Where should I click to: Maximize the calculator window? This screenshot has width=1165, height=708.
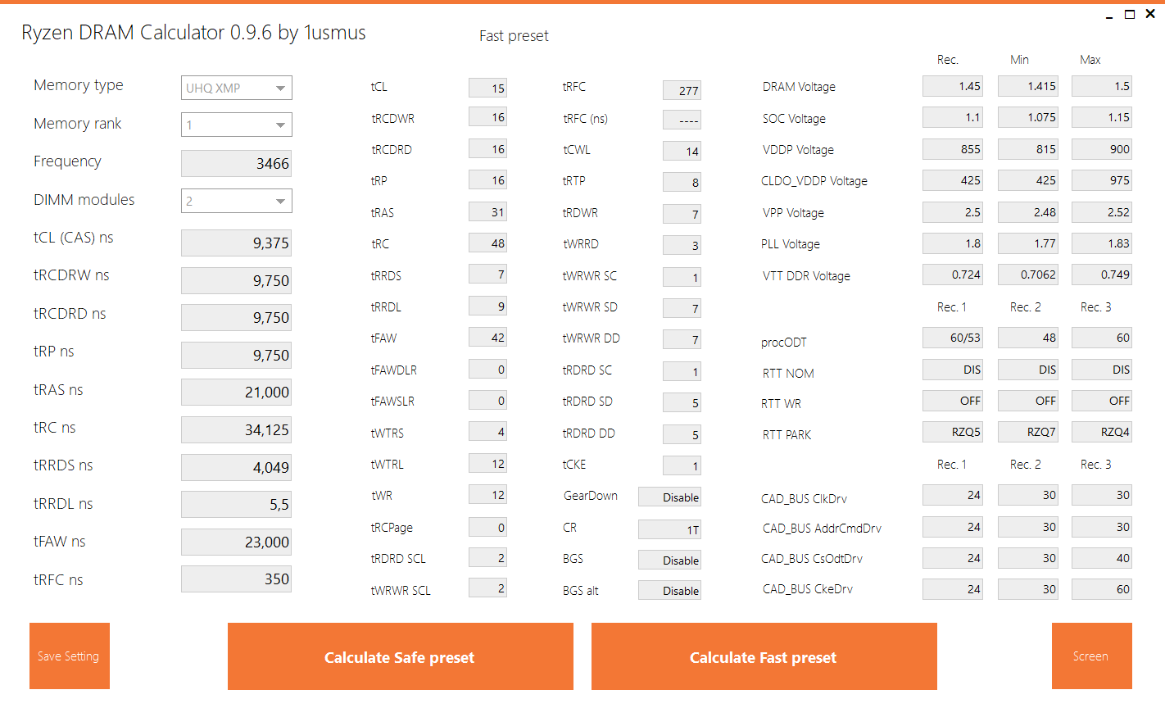point(1130,14)
